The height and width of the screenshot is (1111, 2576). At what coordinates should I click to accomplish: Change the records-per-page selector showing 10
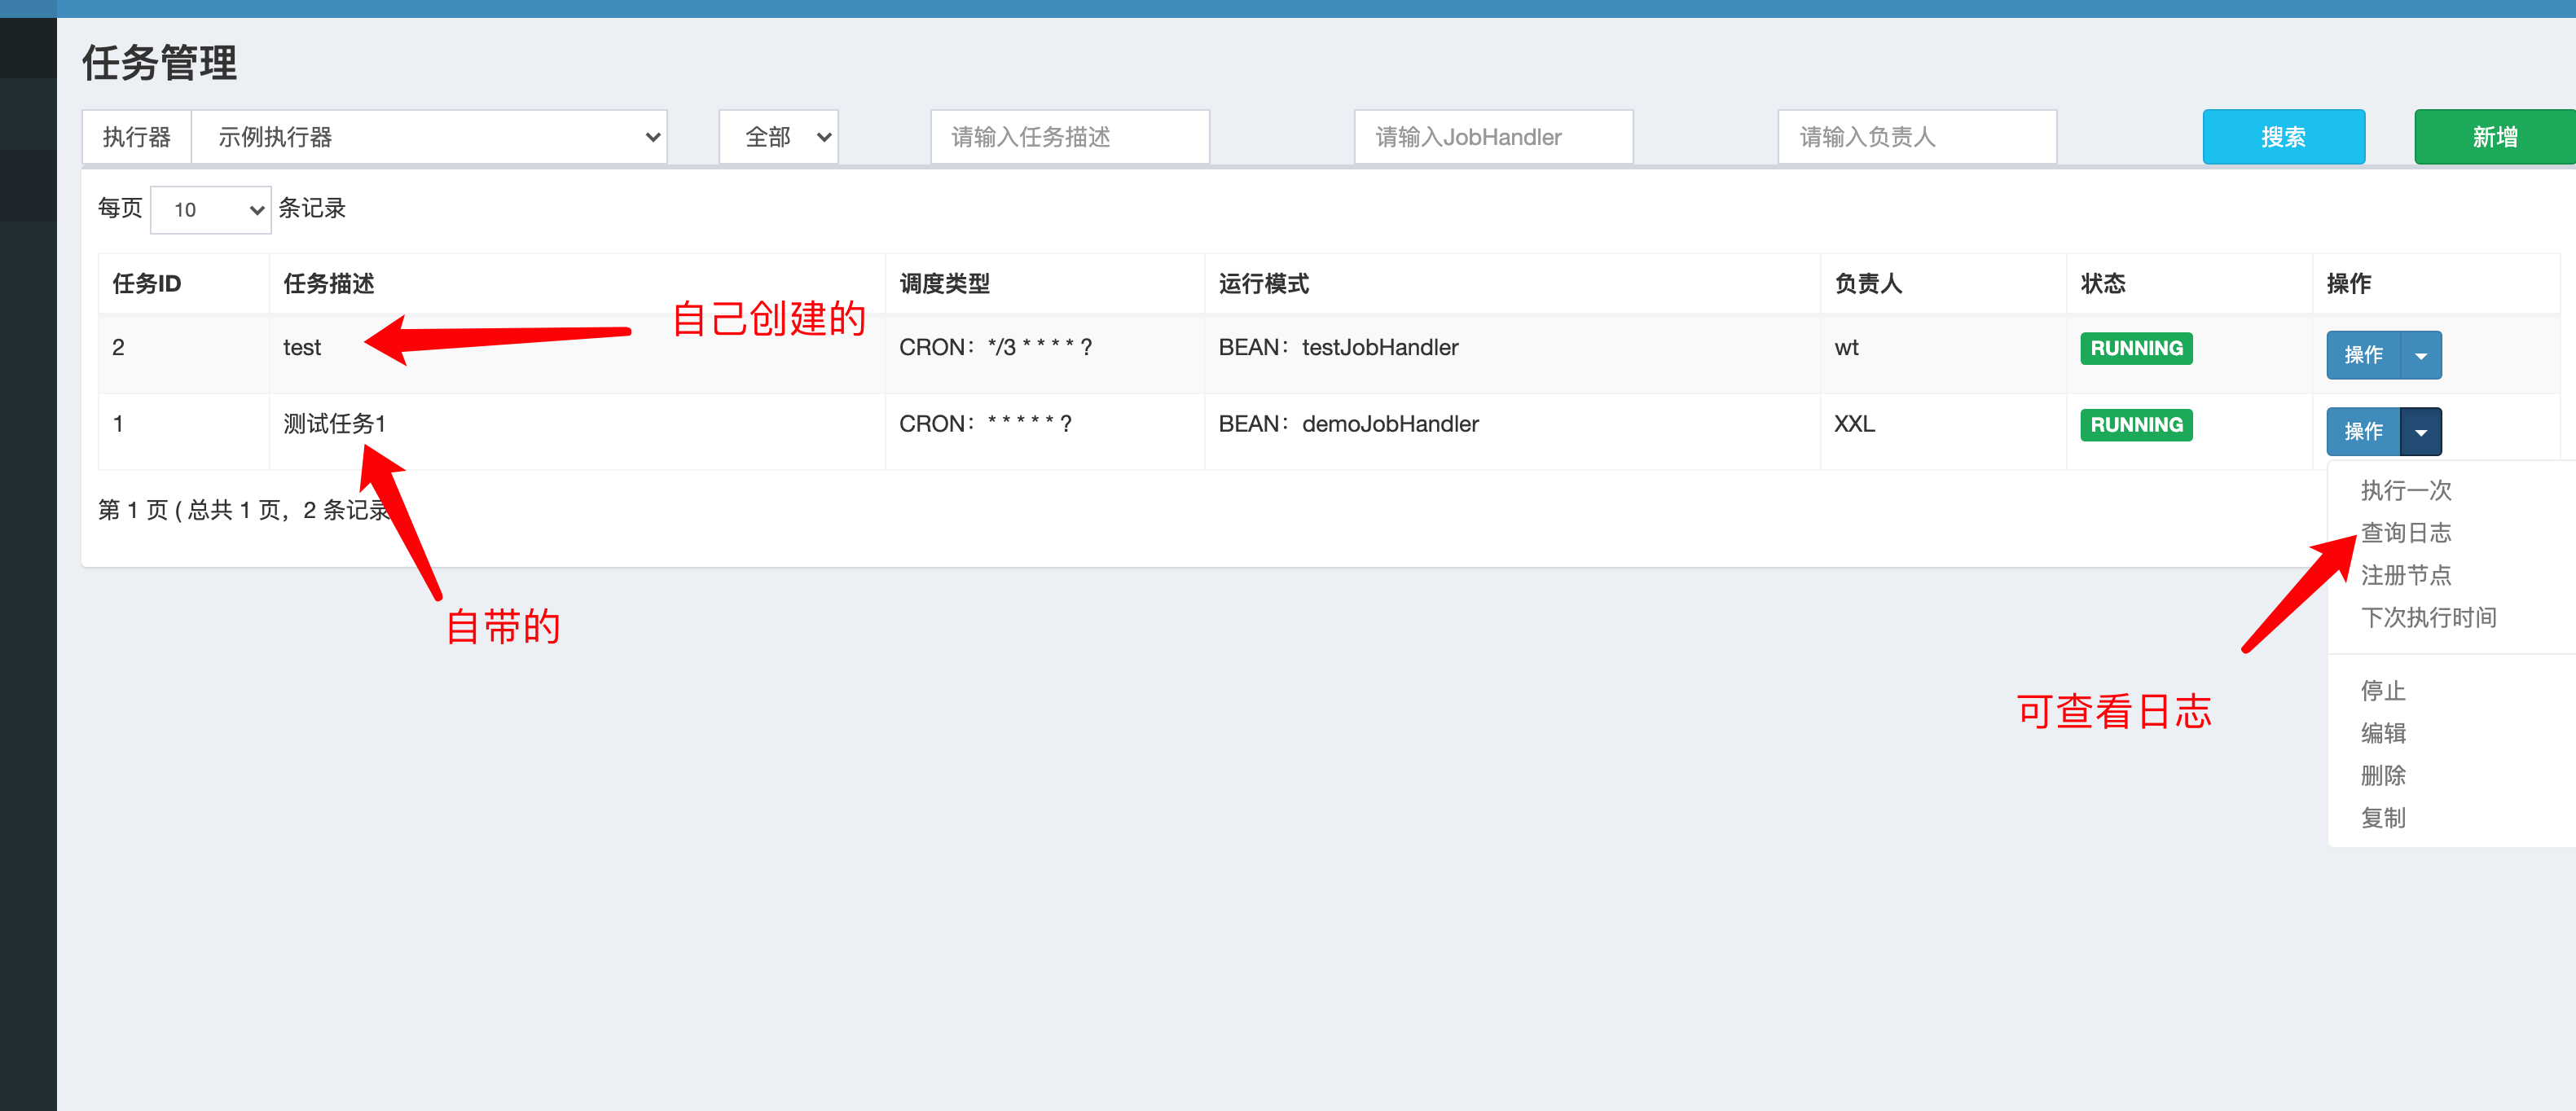click(x=210, y=210)
